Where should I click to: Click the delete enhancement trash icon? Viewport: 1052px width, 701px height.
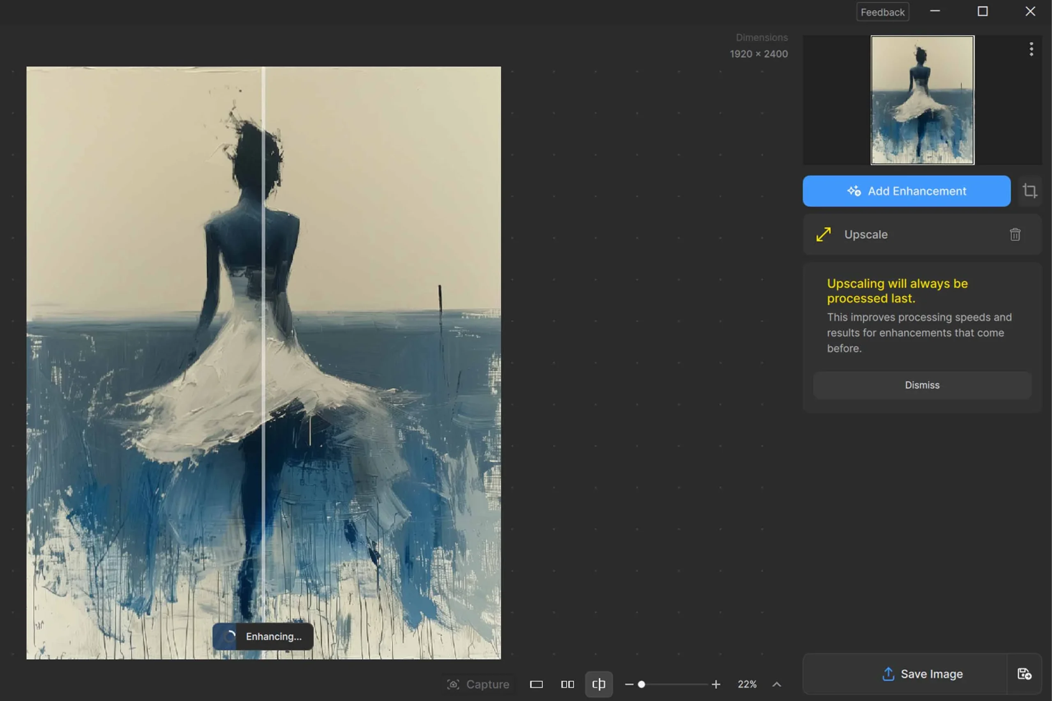tap(1015, 234)
